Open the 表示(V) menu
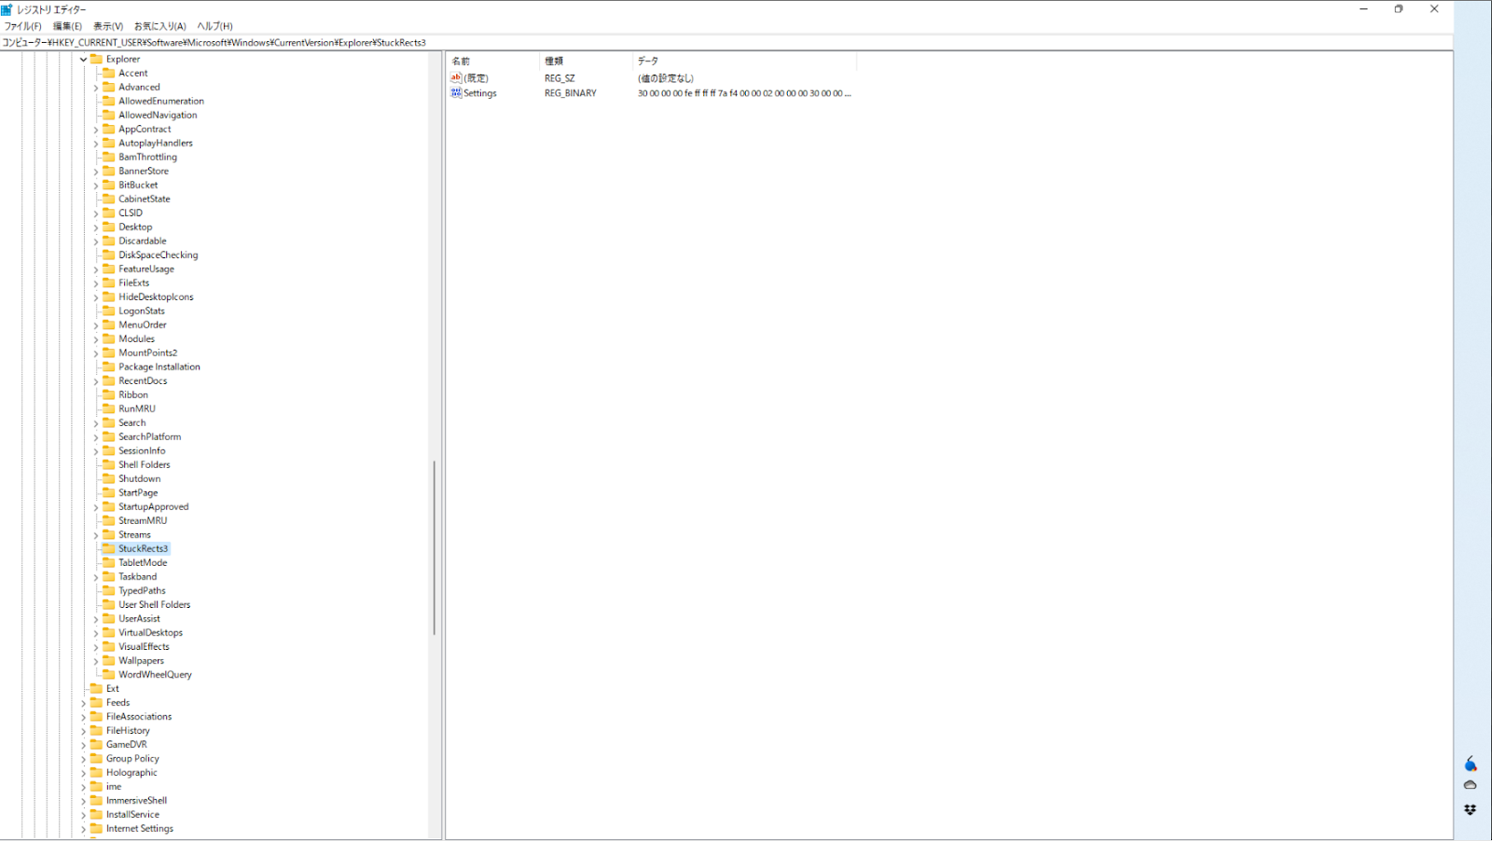This screenshot has width=1492, height=841. [108, 26]
